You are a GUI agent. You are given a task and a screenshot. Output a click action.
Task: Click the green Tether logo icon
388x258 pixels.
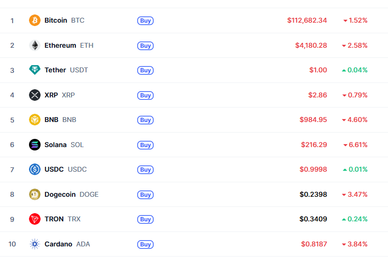[35, 70]
